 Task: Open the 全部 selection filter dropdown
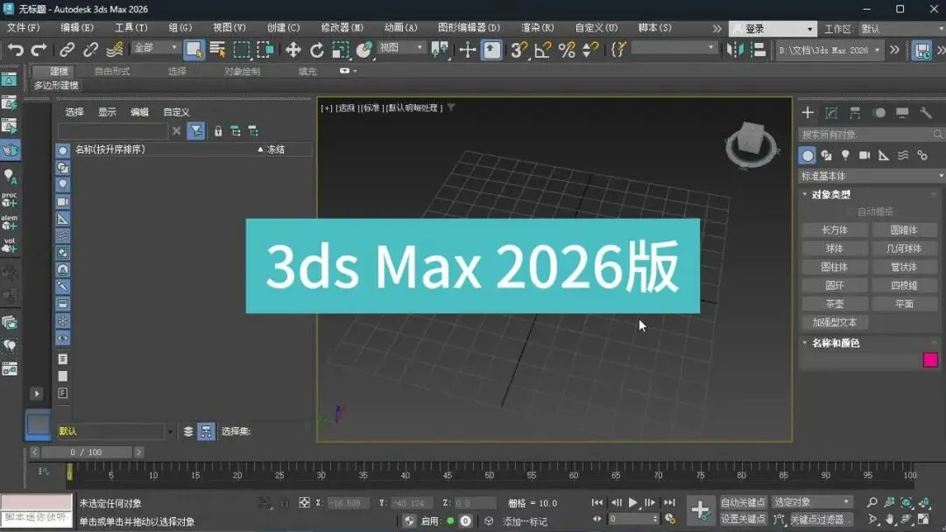point(156,47)
